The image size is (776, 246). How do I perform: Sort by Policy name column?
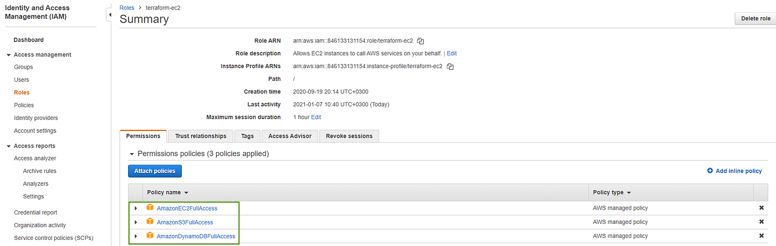click(167, 192)
